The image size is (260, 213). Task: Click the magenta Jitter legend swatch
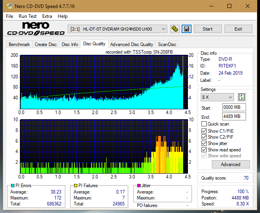click(139, 186)
